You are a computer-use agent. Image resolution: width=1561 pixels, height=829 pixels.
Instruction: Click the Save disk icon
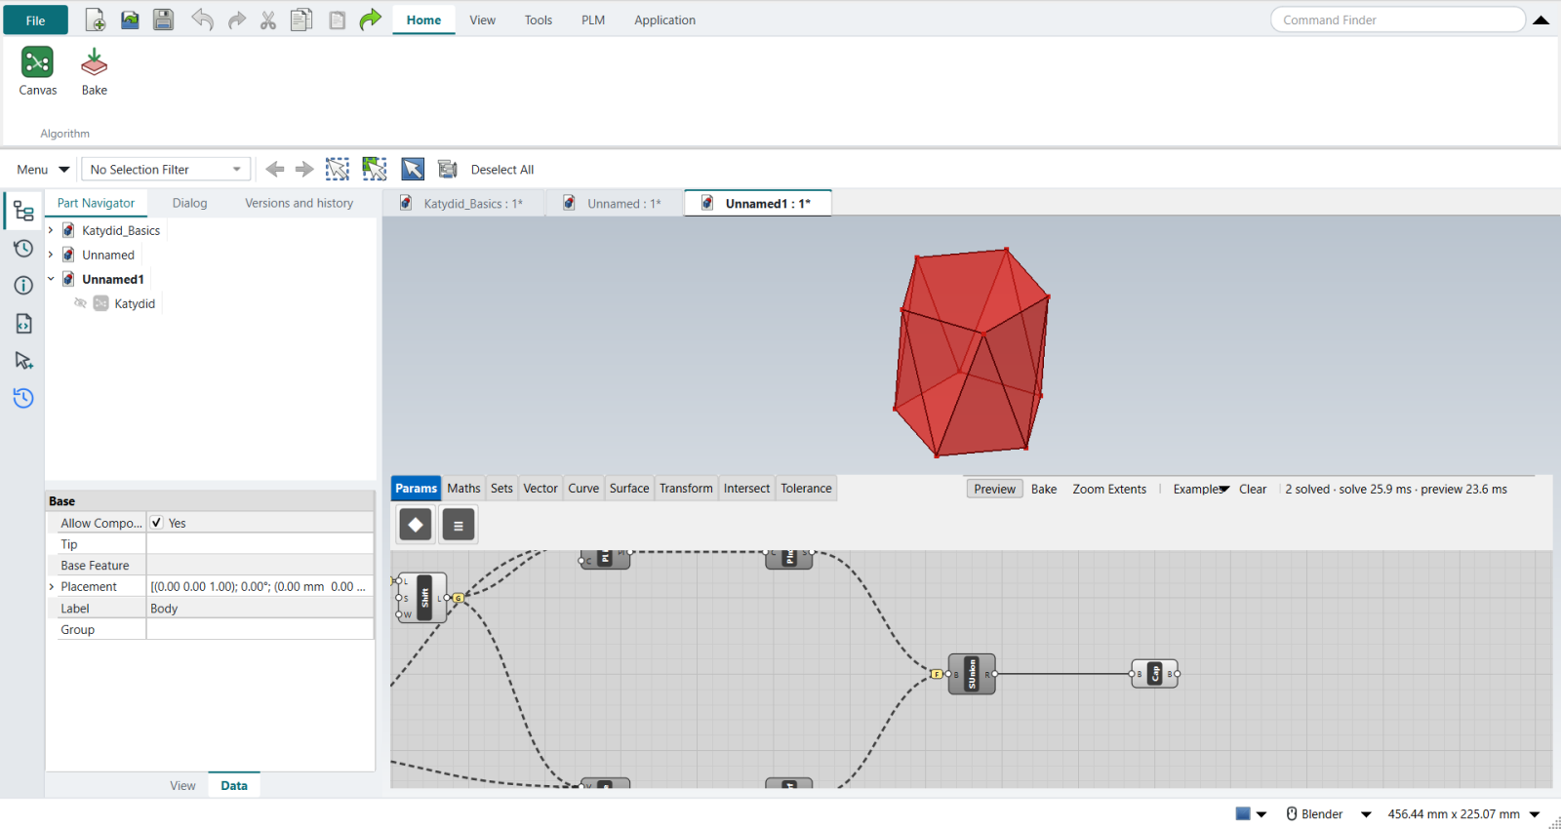click(163, 20)
